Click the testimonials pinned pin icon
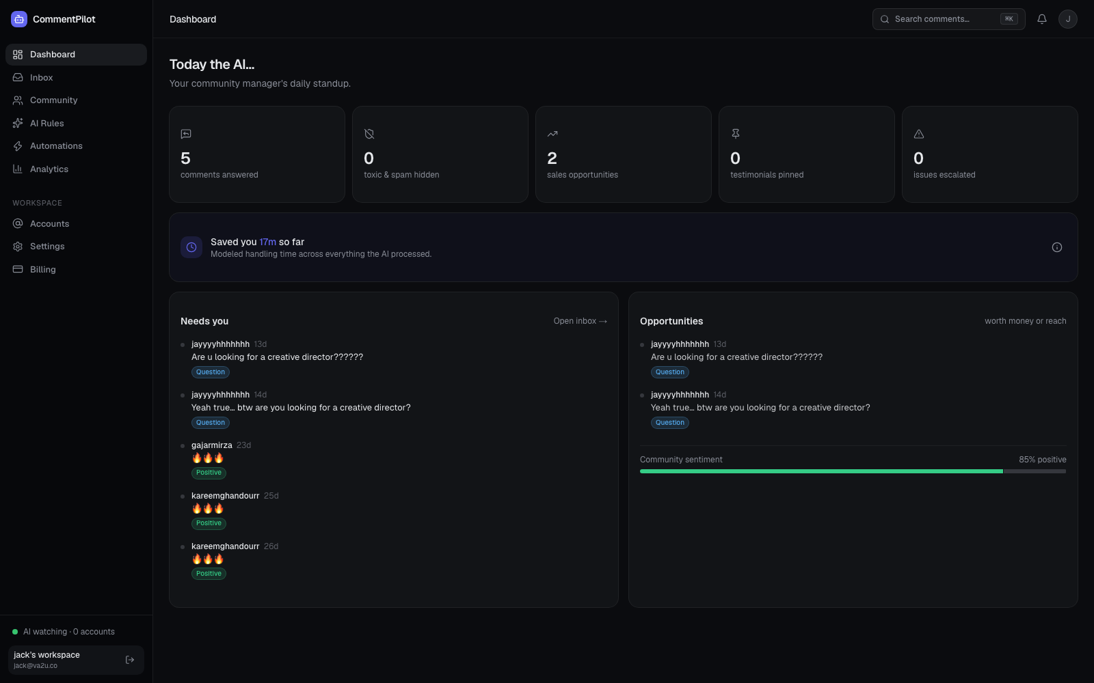 pyautogui.click(x=736, y=134)
